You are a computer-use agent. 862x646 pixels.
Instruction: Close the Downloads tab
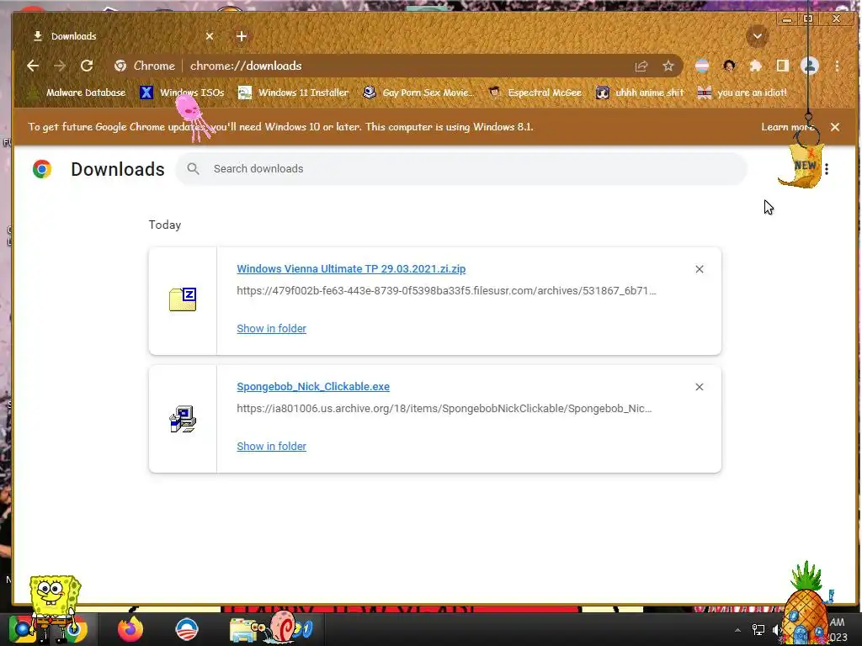point(210,36)
